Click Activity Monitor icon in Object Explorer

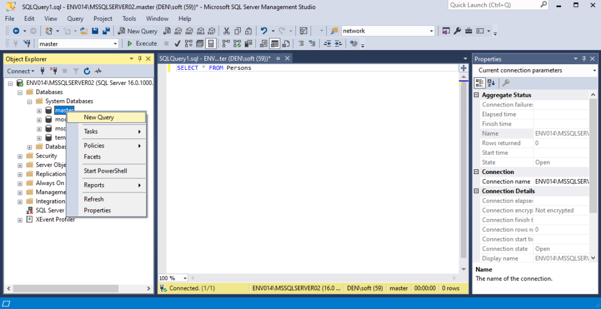point(98,71)
